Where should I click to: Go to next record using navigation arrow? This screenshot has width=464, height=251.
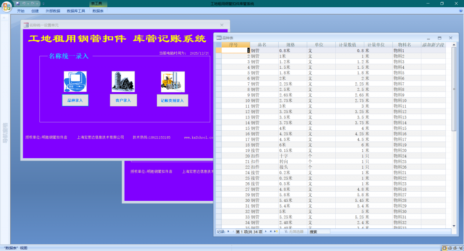(266, 232)
